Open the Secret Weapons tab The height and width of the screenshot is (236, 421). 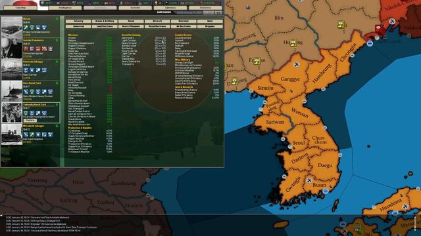pos(131,26)
